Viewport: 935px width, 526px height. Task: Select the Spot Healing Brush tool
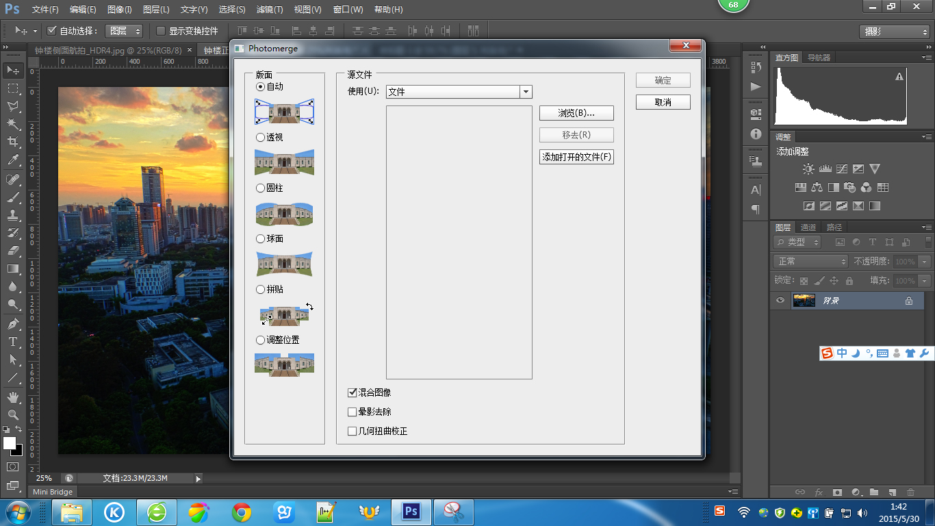pyautogui.click(x=13, y=179)
